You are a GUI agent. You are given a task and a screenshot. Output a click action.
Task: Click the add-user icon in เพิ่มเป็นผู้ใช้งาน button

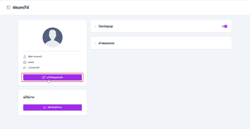(x=45, y=108)
